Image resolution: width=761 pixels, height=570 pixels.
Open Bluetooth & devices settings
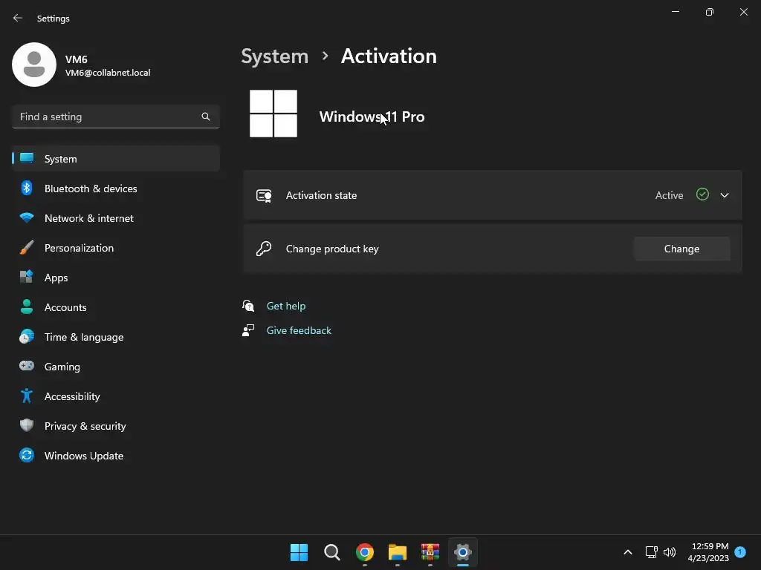(x=115, y=189)
